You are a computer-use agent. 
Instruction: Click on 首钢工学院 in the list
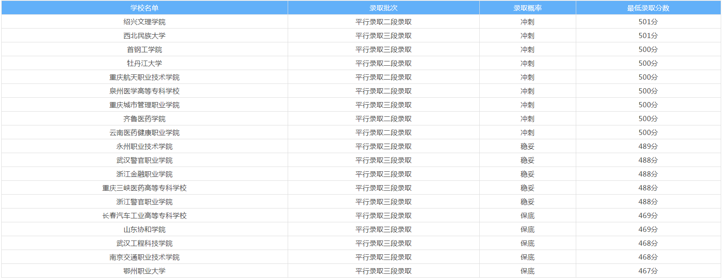144,49
